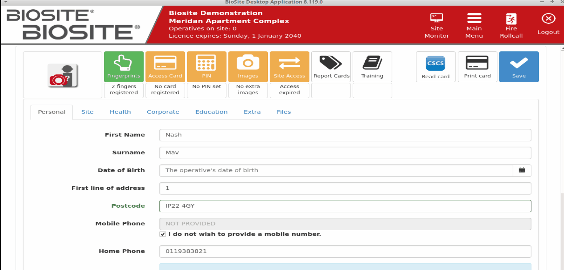The width and height of the screenshot is (564, 270).
Task: Click the disabled Mobile Phone field
Action: point(345,224)
